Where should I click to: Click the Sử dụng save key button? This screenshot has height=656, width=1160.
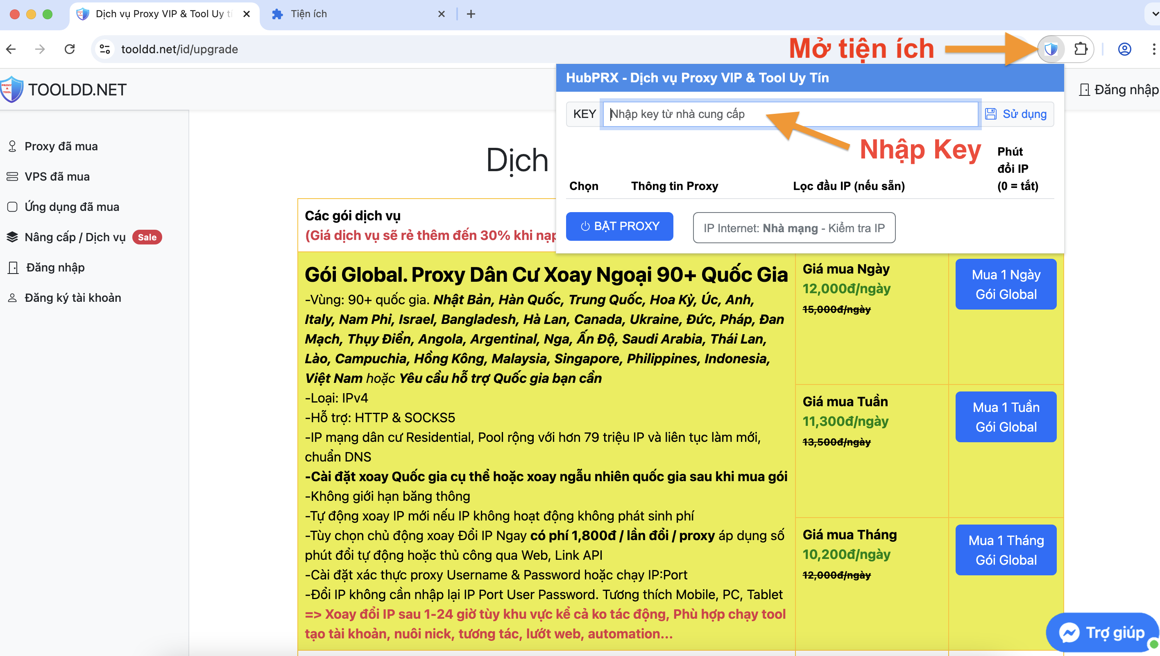[1017, 114]
